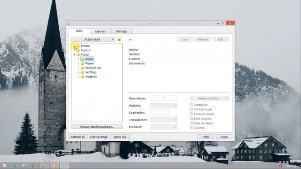Click the new skin icon beside Active skins
The height and width of the screenshot is (169, 301).
click(119, 39)
